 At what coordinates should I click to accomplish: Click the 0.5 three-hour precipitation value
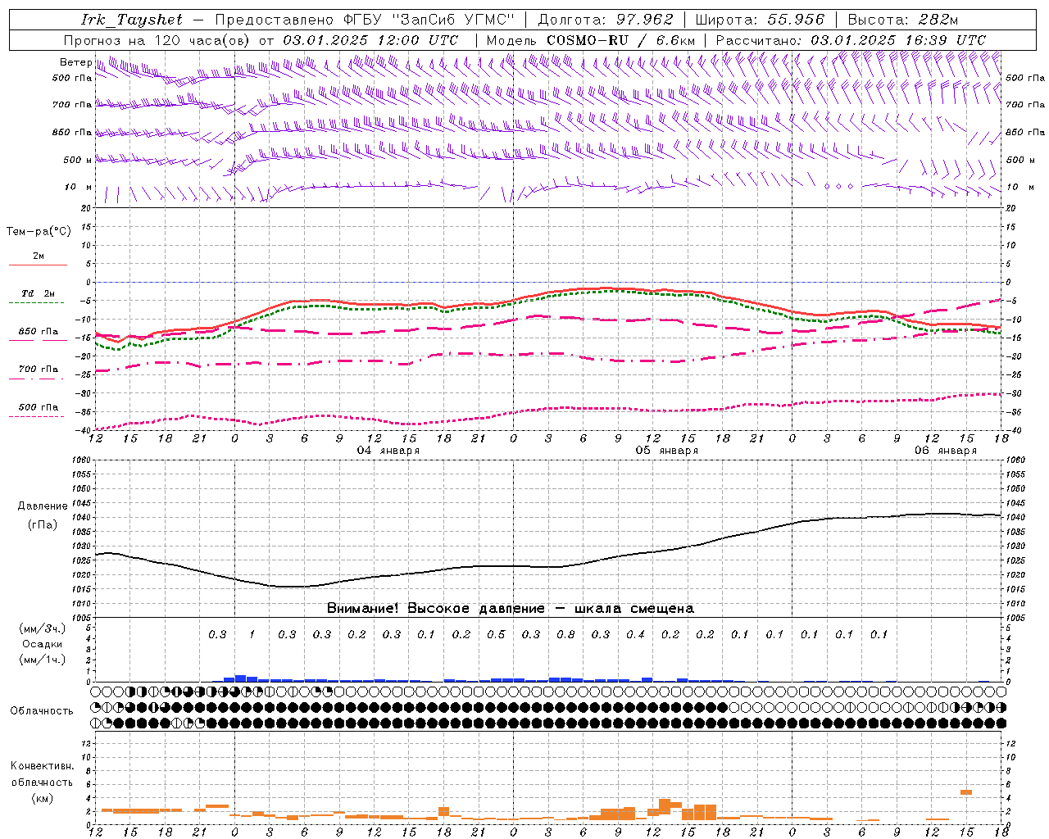point(496,635)
